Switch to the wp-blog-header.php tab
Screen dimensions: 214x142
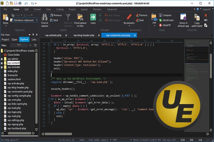pos(84,35)
